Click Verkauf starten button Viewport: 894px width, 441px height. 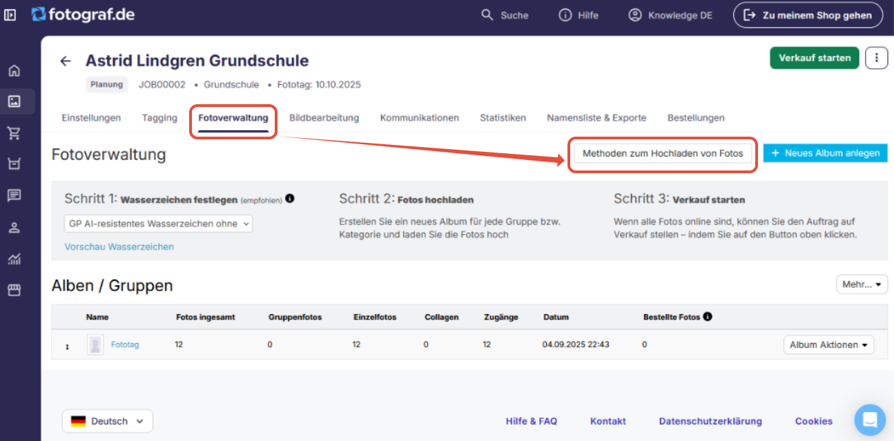(815, 58)
